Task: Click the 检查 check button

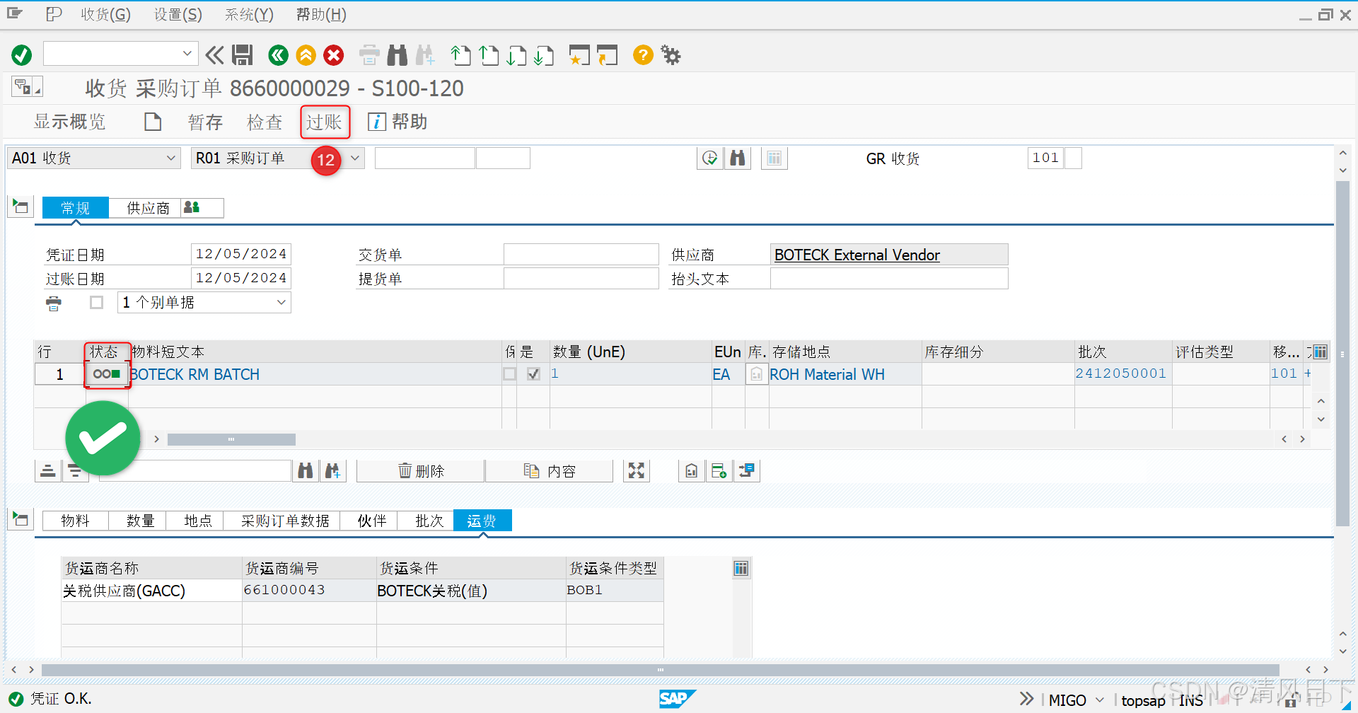Action: 265,122
